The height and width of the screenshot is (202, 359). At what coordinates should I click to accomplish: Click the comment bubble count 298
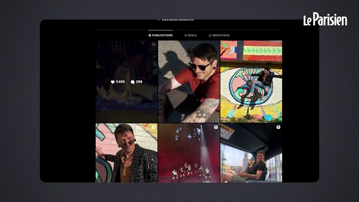coord(136,82)
